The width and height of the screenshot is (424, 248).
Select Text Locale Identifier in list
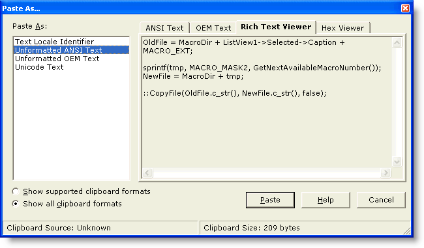71,42
